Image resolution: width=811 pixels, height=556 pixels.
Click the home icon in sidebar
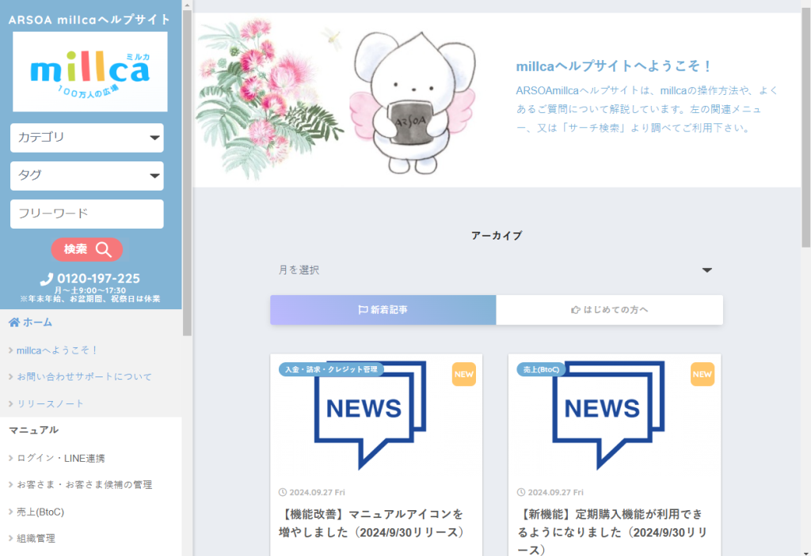[x=14, y=322]
